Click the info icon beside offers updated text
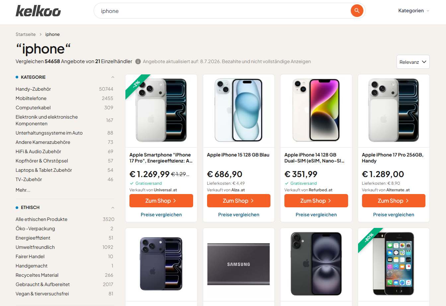The height and width of the screenshot is (306, 446). click(x=138, y=61)
